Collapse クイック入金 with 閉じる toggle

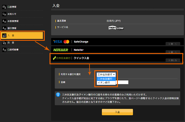click(173, 60)
